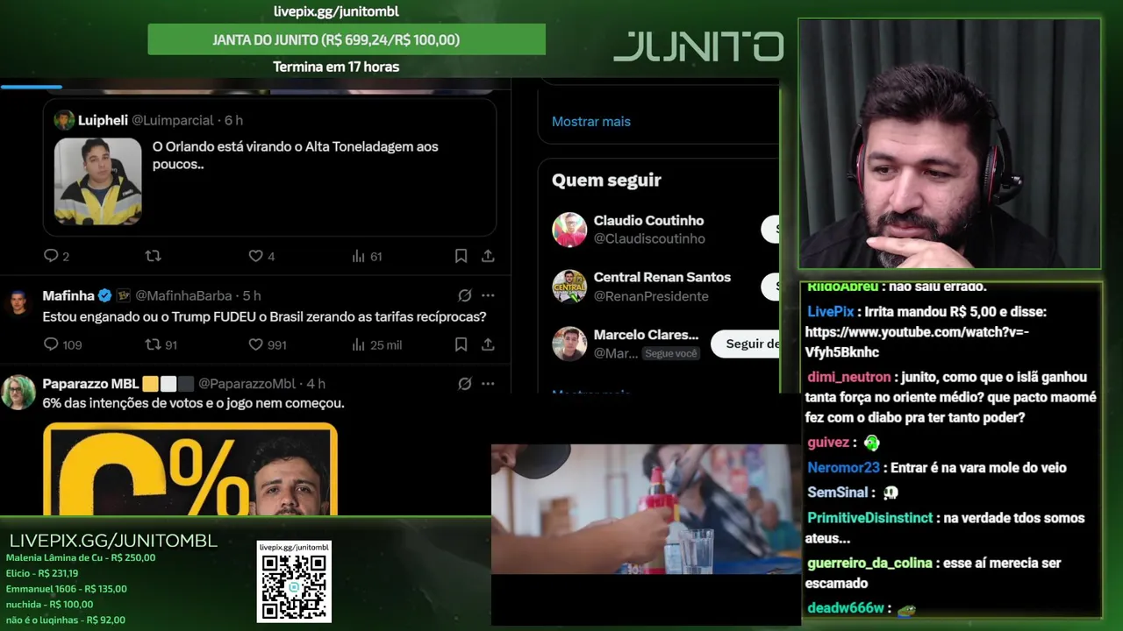Viewport: 1123px width, 631px height.
Task: Click chat username SemSinal
Action: coord(838,493)
